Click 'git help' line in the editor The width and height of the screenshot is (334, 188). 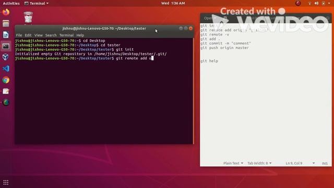209,61
